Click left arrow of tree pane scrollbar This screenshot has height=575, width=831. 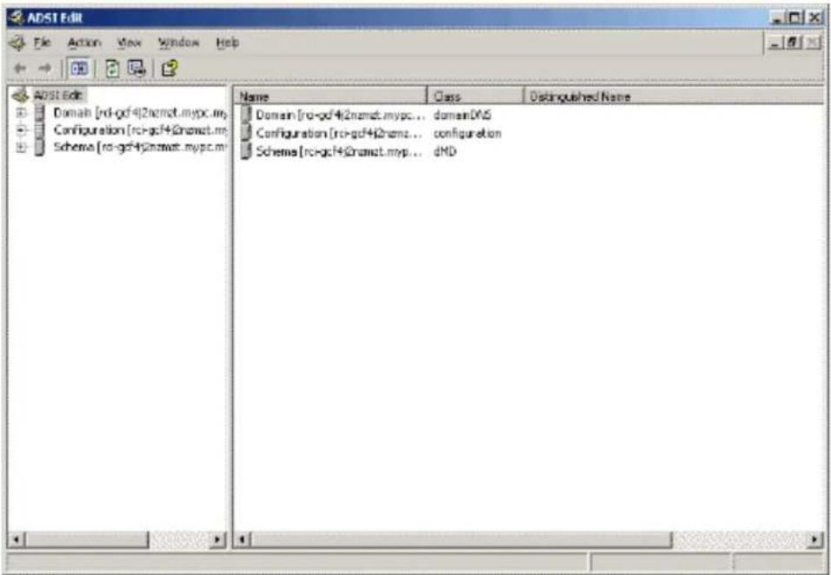(17, 540)
